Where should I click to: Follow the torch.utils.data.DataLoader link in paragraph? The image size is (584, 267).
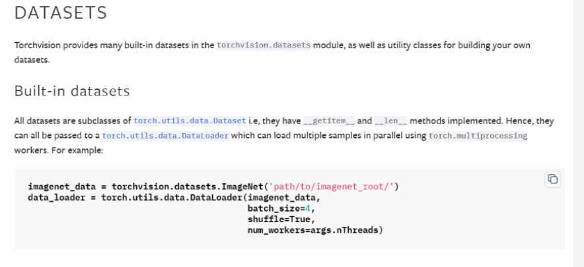165,136
